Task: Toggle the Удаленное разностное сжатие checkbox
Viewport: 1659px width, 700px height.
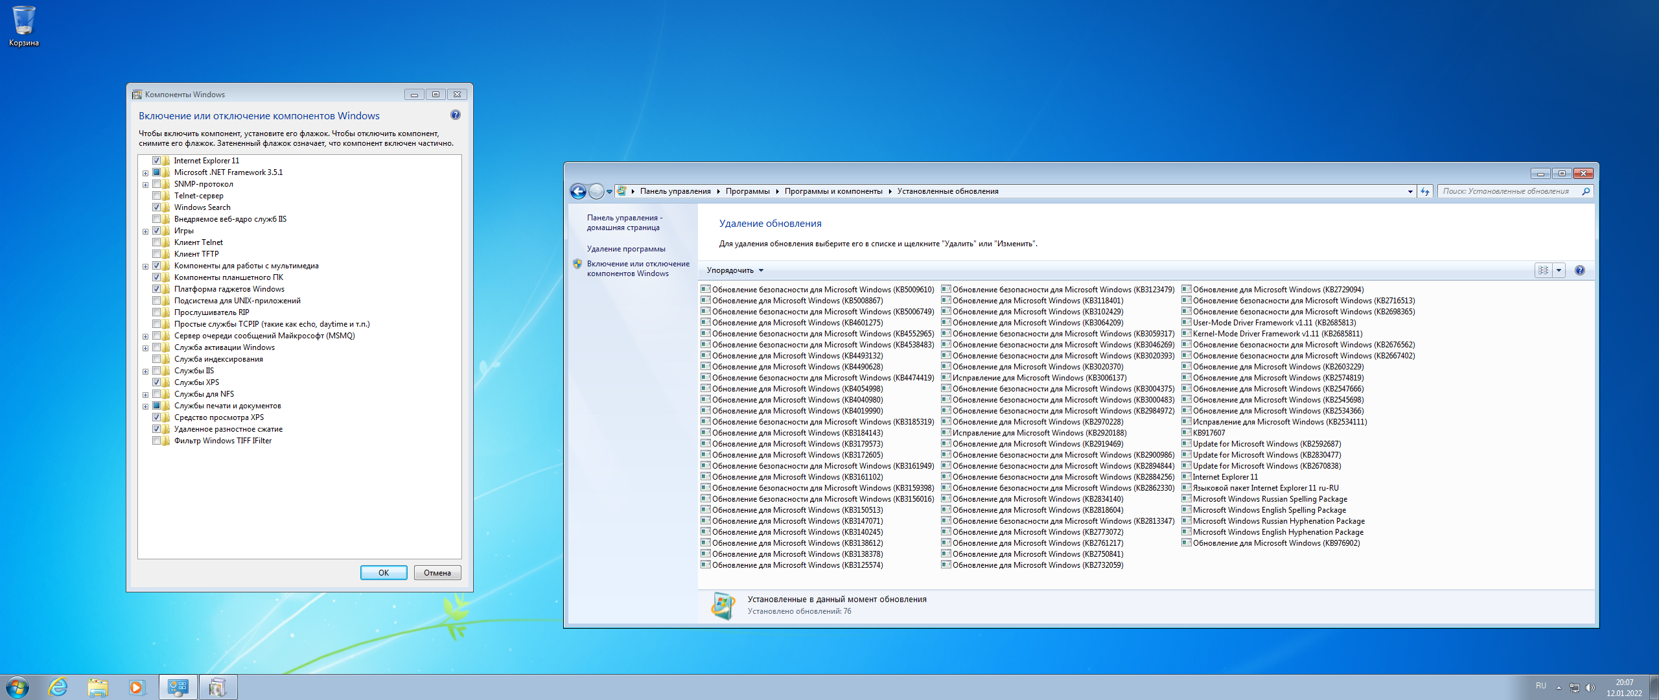Action: click(156, 429)
